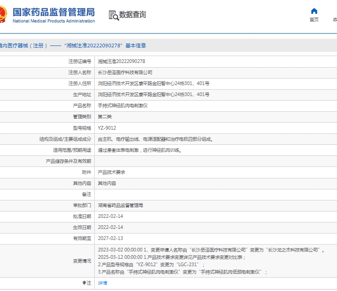Select the 第二类 category value
Image resolution: width=337 pixels, height=291 pixels.
105,117
